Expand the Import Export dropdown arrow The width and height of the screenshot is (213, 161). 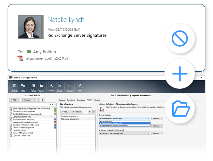(27, 87)
